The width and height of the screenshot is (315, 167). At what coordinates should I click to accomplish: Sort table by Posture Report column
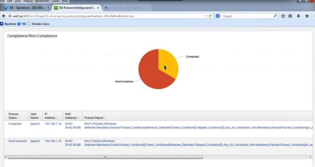click(x=95, y=118)
